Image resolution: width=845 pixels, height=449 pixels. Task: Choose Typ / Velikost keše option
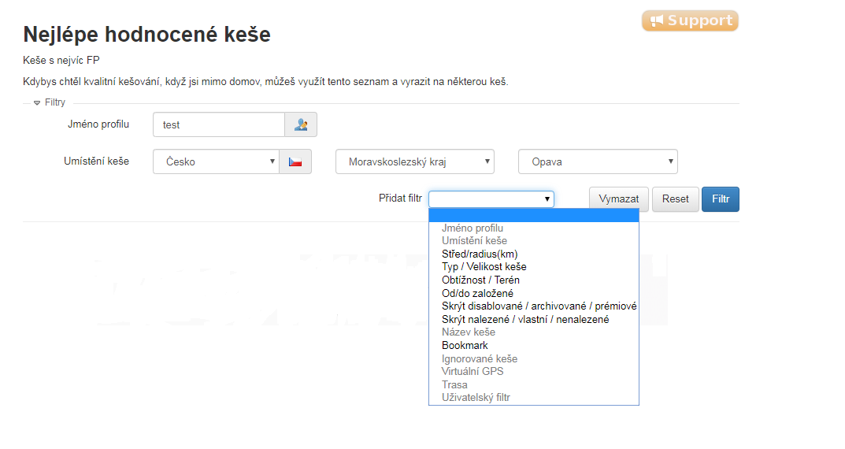533,267
